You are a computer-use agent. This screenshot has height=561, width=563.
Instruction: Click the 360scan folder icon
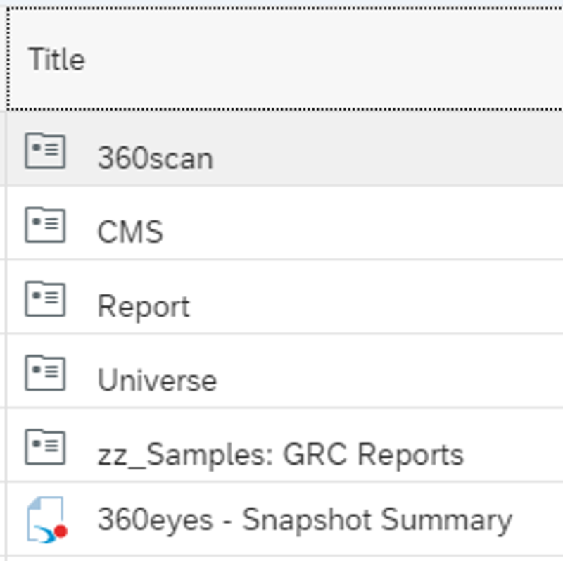coord(45,151)
